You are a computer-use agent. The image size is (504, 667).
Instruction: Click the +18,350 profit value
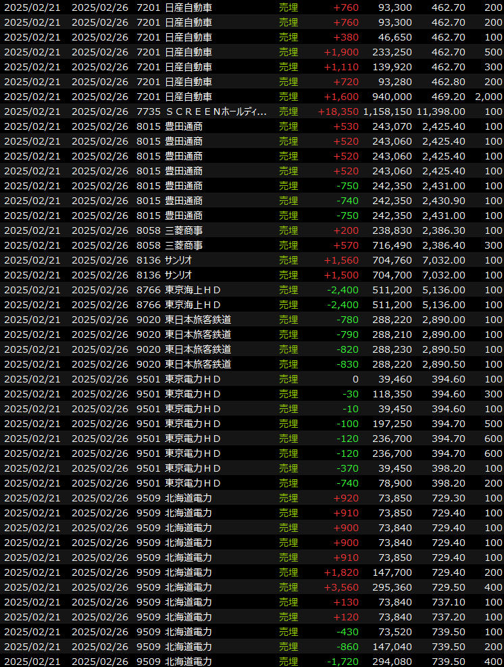coord(341,112)
